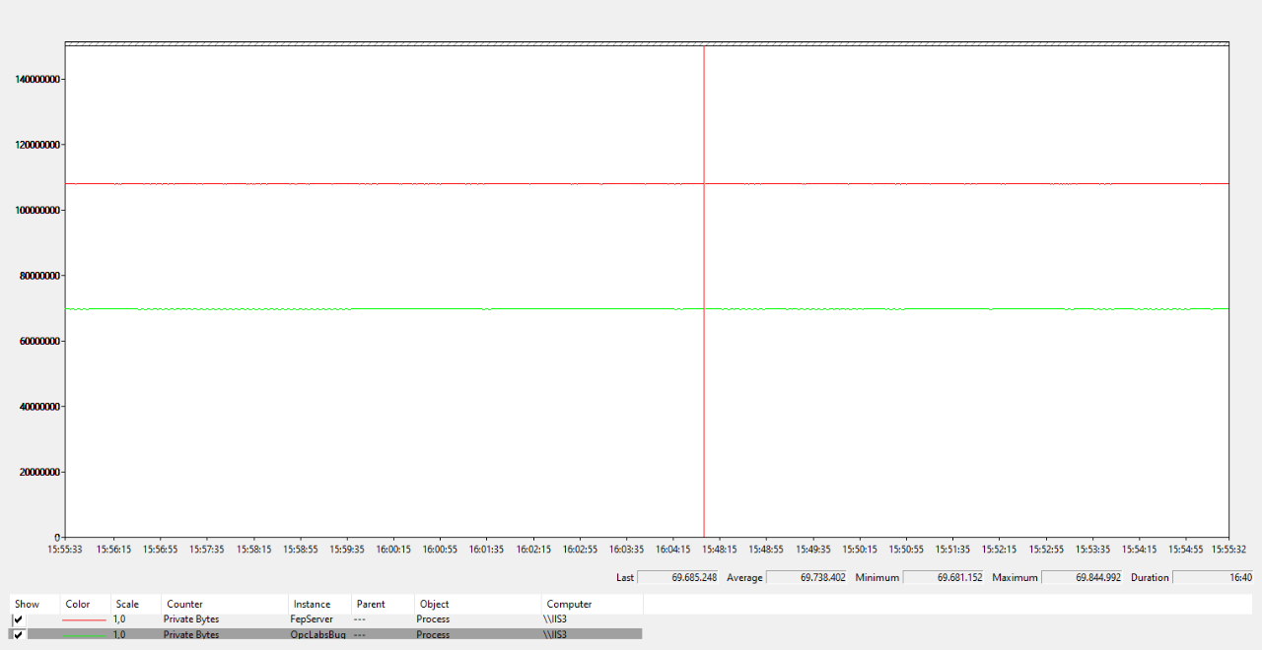Click \\IIS3 computer in FepServer row
The width and height of the screenshot is (1262, 650).
click(x=556, y=619)
